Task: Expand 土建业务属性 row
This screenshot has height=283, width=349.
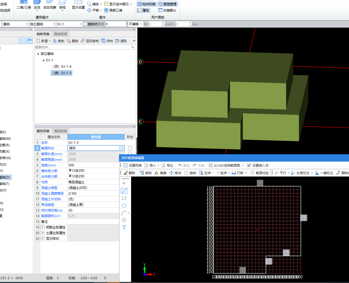Action: (x=43, y=233)
